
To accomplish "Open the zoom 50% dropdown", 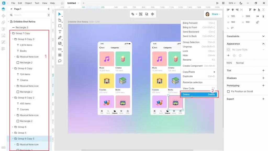I will [x=232, y=3].
